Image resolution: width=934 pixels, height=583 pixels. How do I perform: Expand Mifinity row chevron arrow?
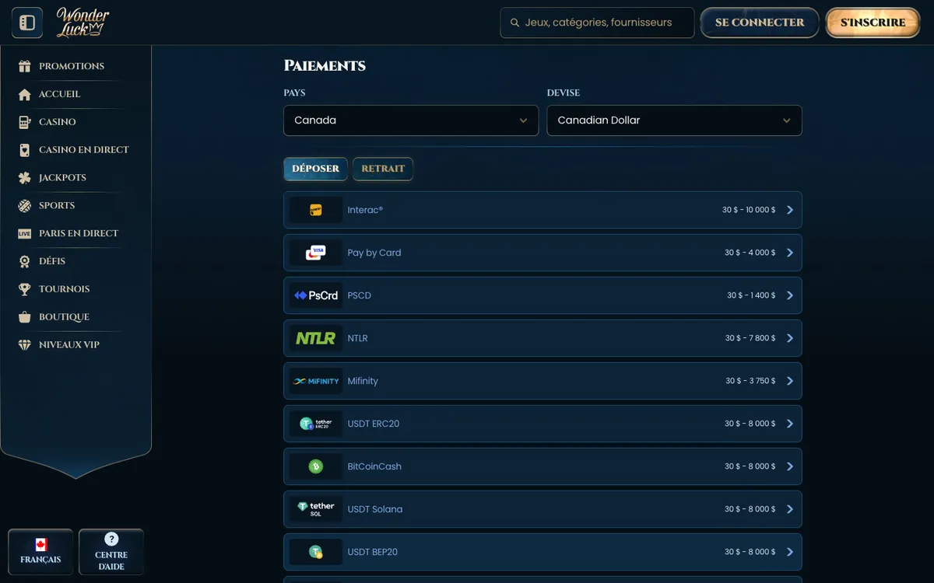790,381
